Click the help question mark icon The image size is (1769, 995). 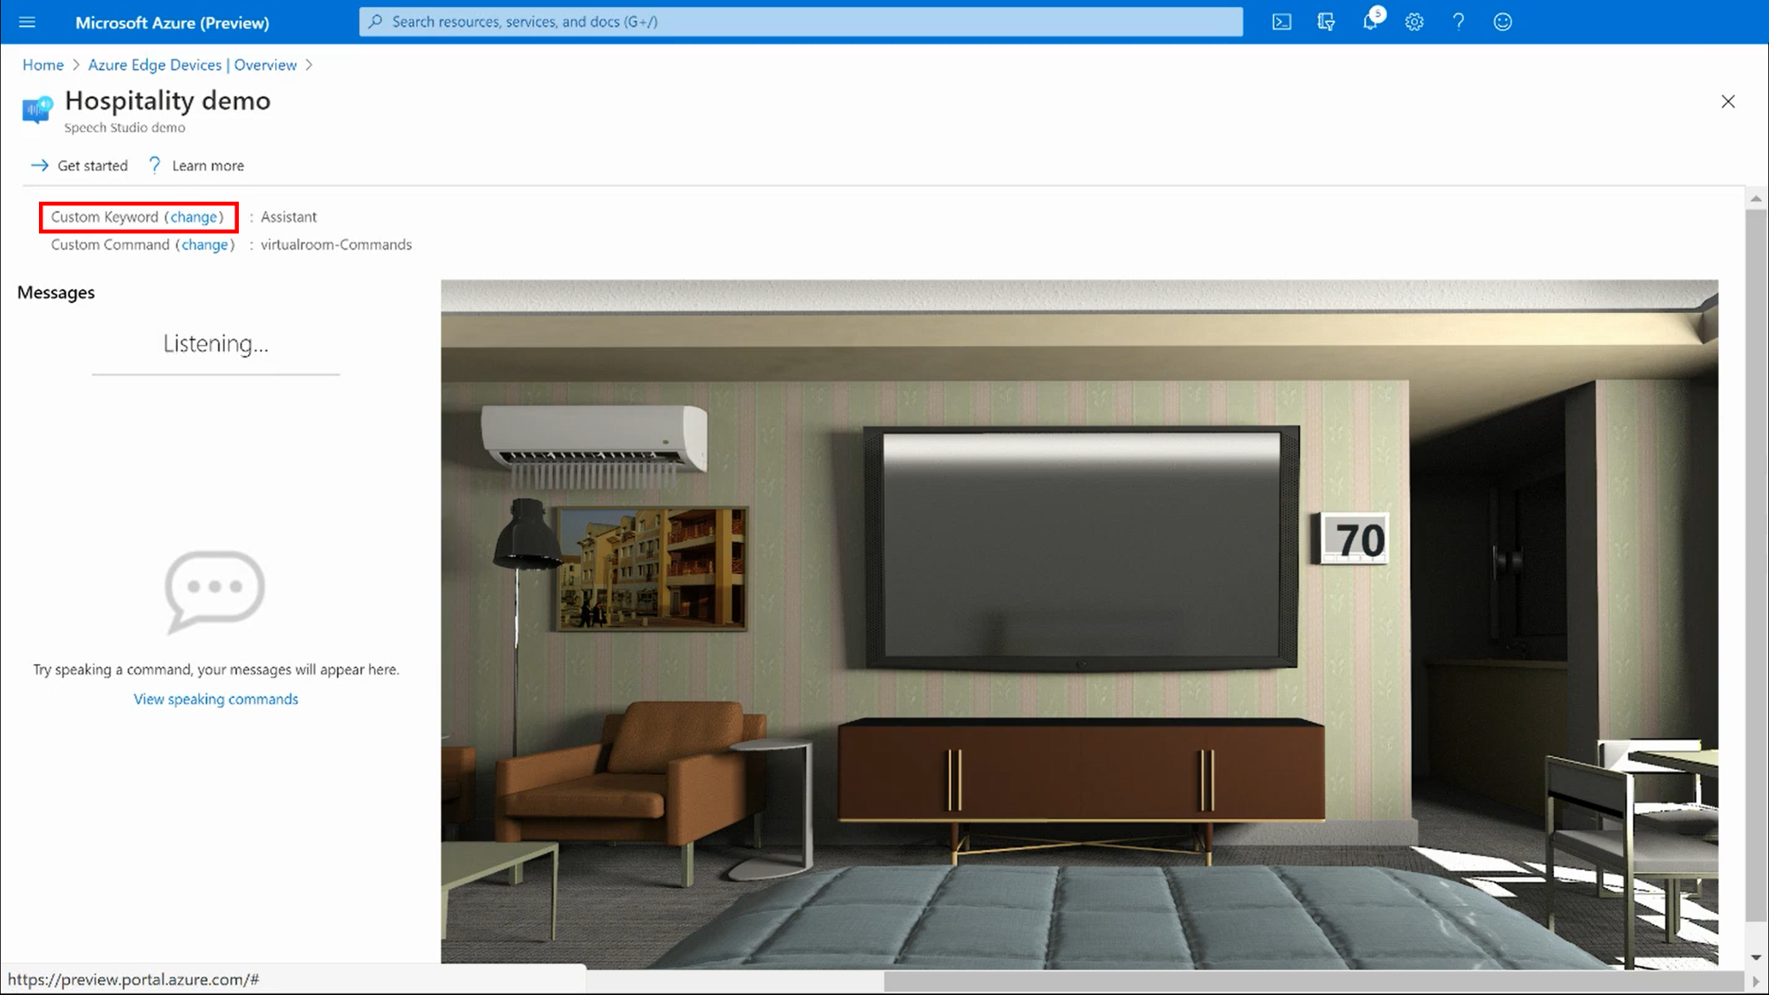1458,22
